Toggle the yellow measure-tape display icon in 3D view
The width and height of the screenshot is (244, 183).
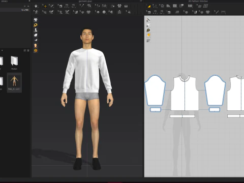(x=36, y=25)
